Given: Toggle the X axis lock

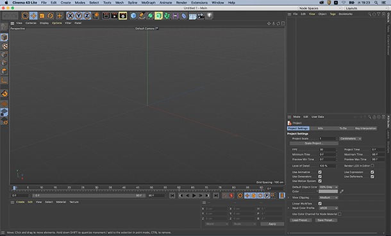Looking at the screenshot, I should (71, 16).
